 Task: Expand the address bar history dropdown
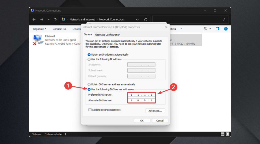[x=137, y=20]
